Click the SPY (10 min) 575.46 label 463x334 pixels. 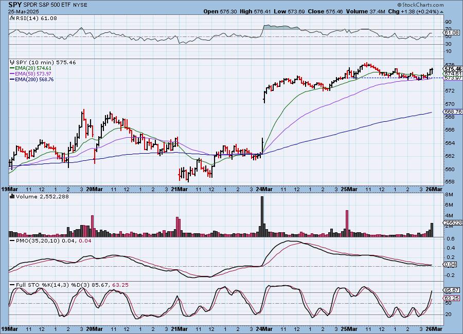coord(46,62)
